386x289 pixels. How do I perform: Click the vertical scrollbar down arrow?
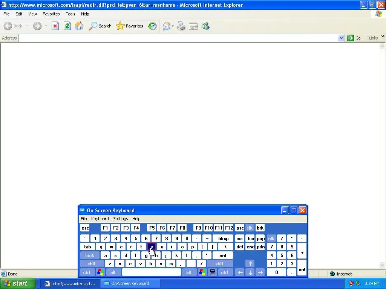click(382, 265)
